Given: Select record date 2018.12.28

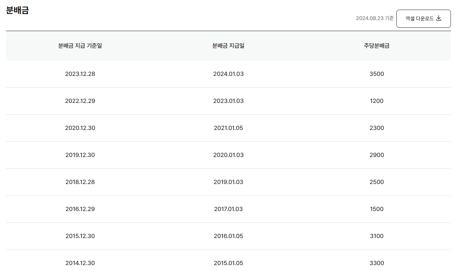Looking at the screenshot, I should pyautogui.click(x=80, y=182).
